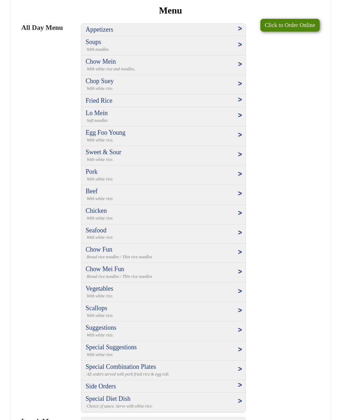Expand the Seafood section arrow
This screenshot has width=341, height=420.
pyautogui.click(x=240, y=233)
